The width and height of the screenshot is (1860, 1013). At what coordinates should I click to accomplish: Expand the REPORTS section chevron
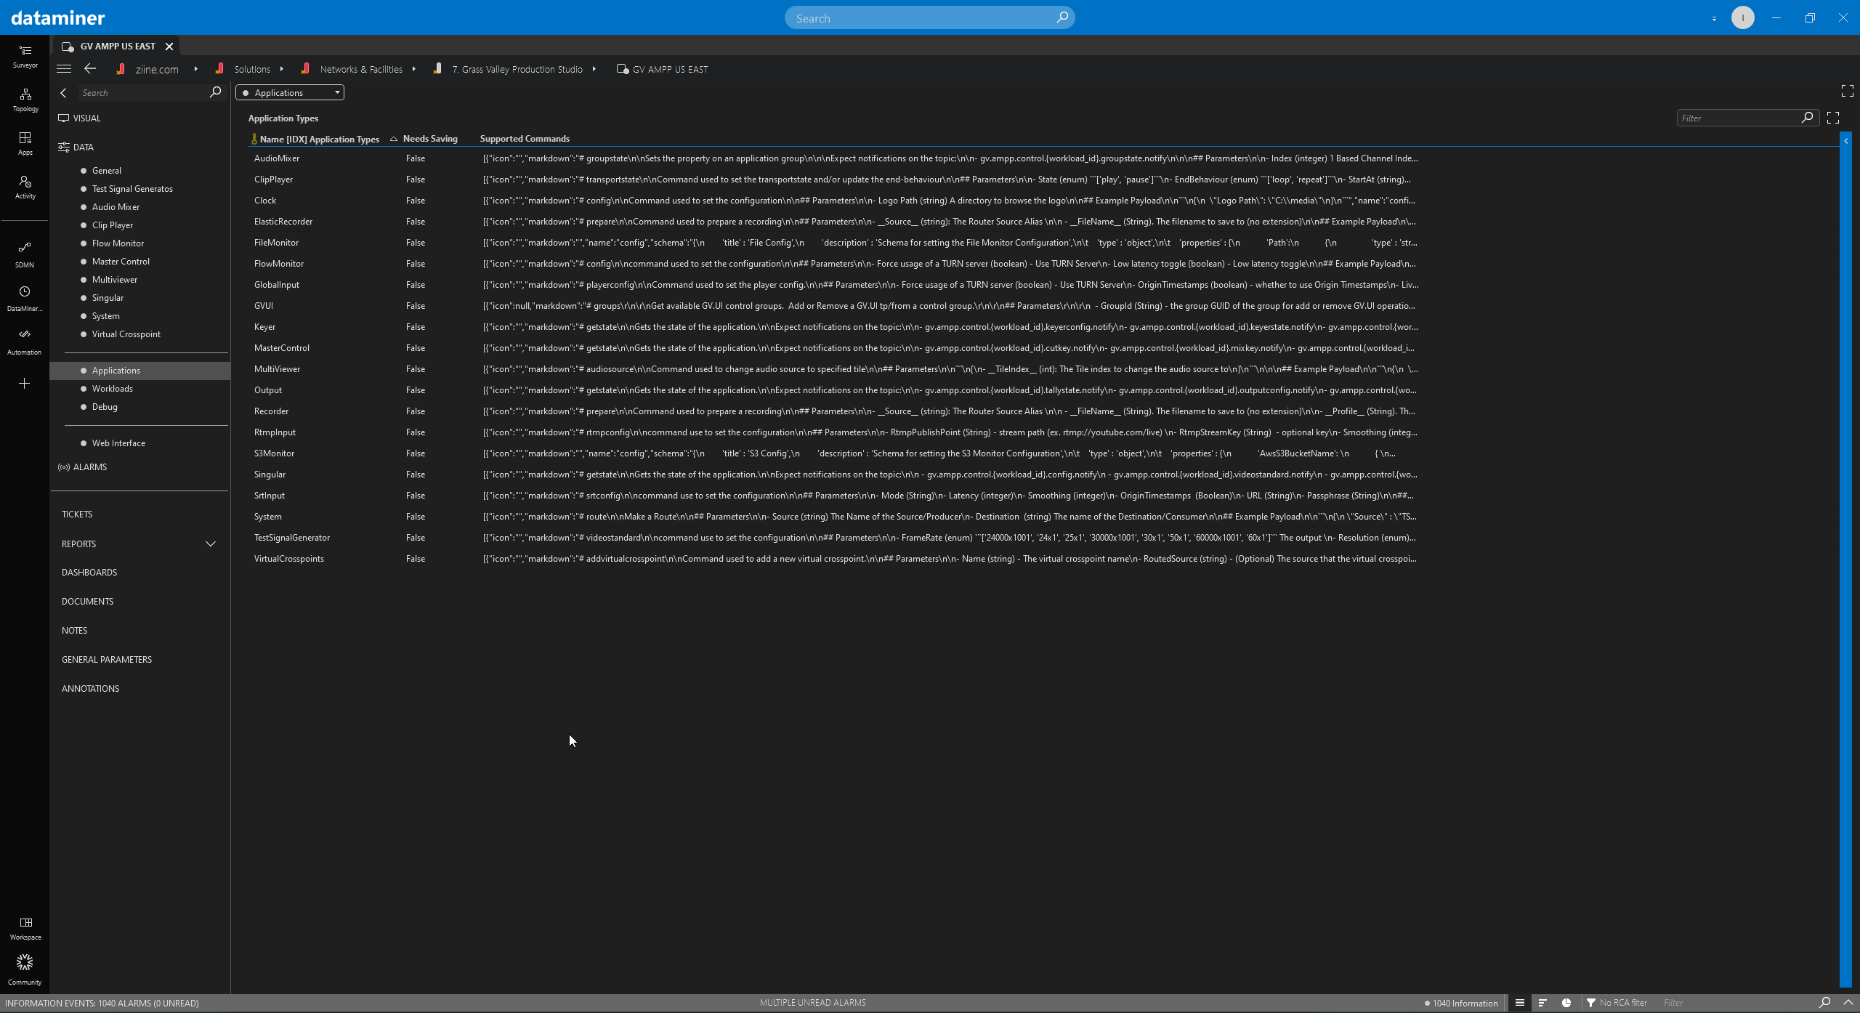pyautogui.click(x=211, y=544)
